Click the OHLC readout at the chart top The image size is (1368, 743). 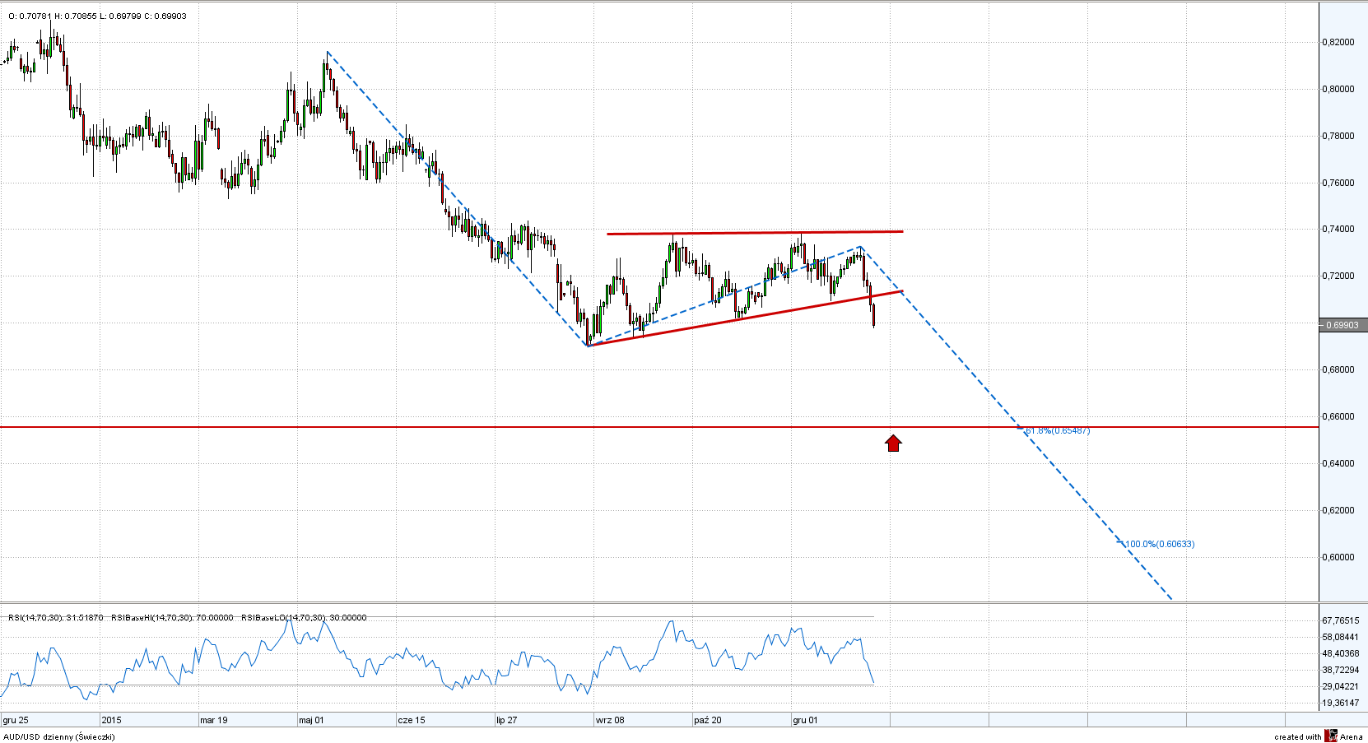point(97,16)
